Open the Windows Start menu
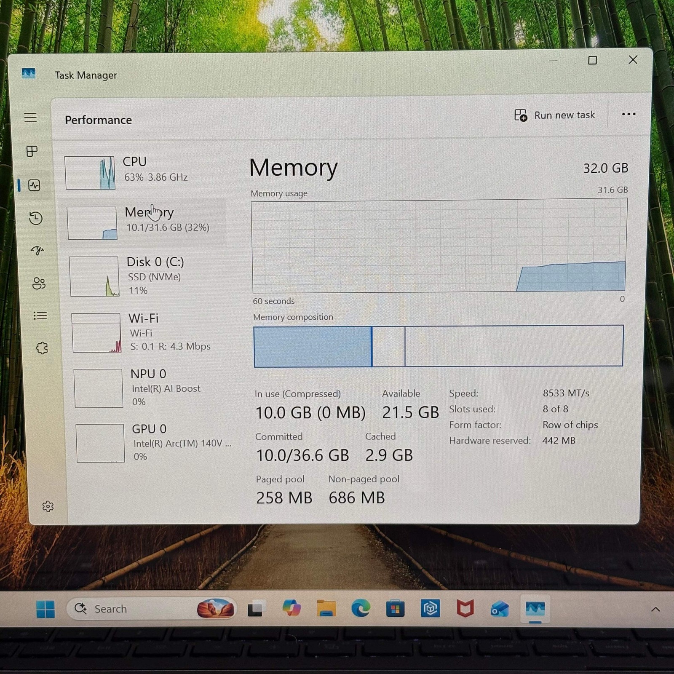The height and width of the screenshot is (674, 674). pyautogui.click(x=45, y=609)
